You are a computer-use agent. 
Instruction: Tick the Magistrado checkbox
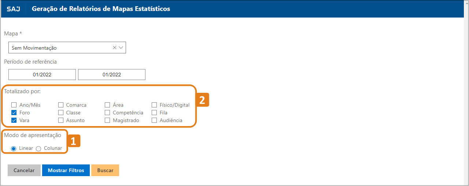click(x=107, y=120)
